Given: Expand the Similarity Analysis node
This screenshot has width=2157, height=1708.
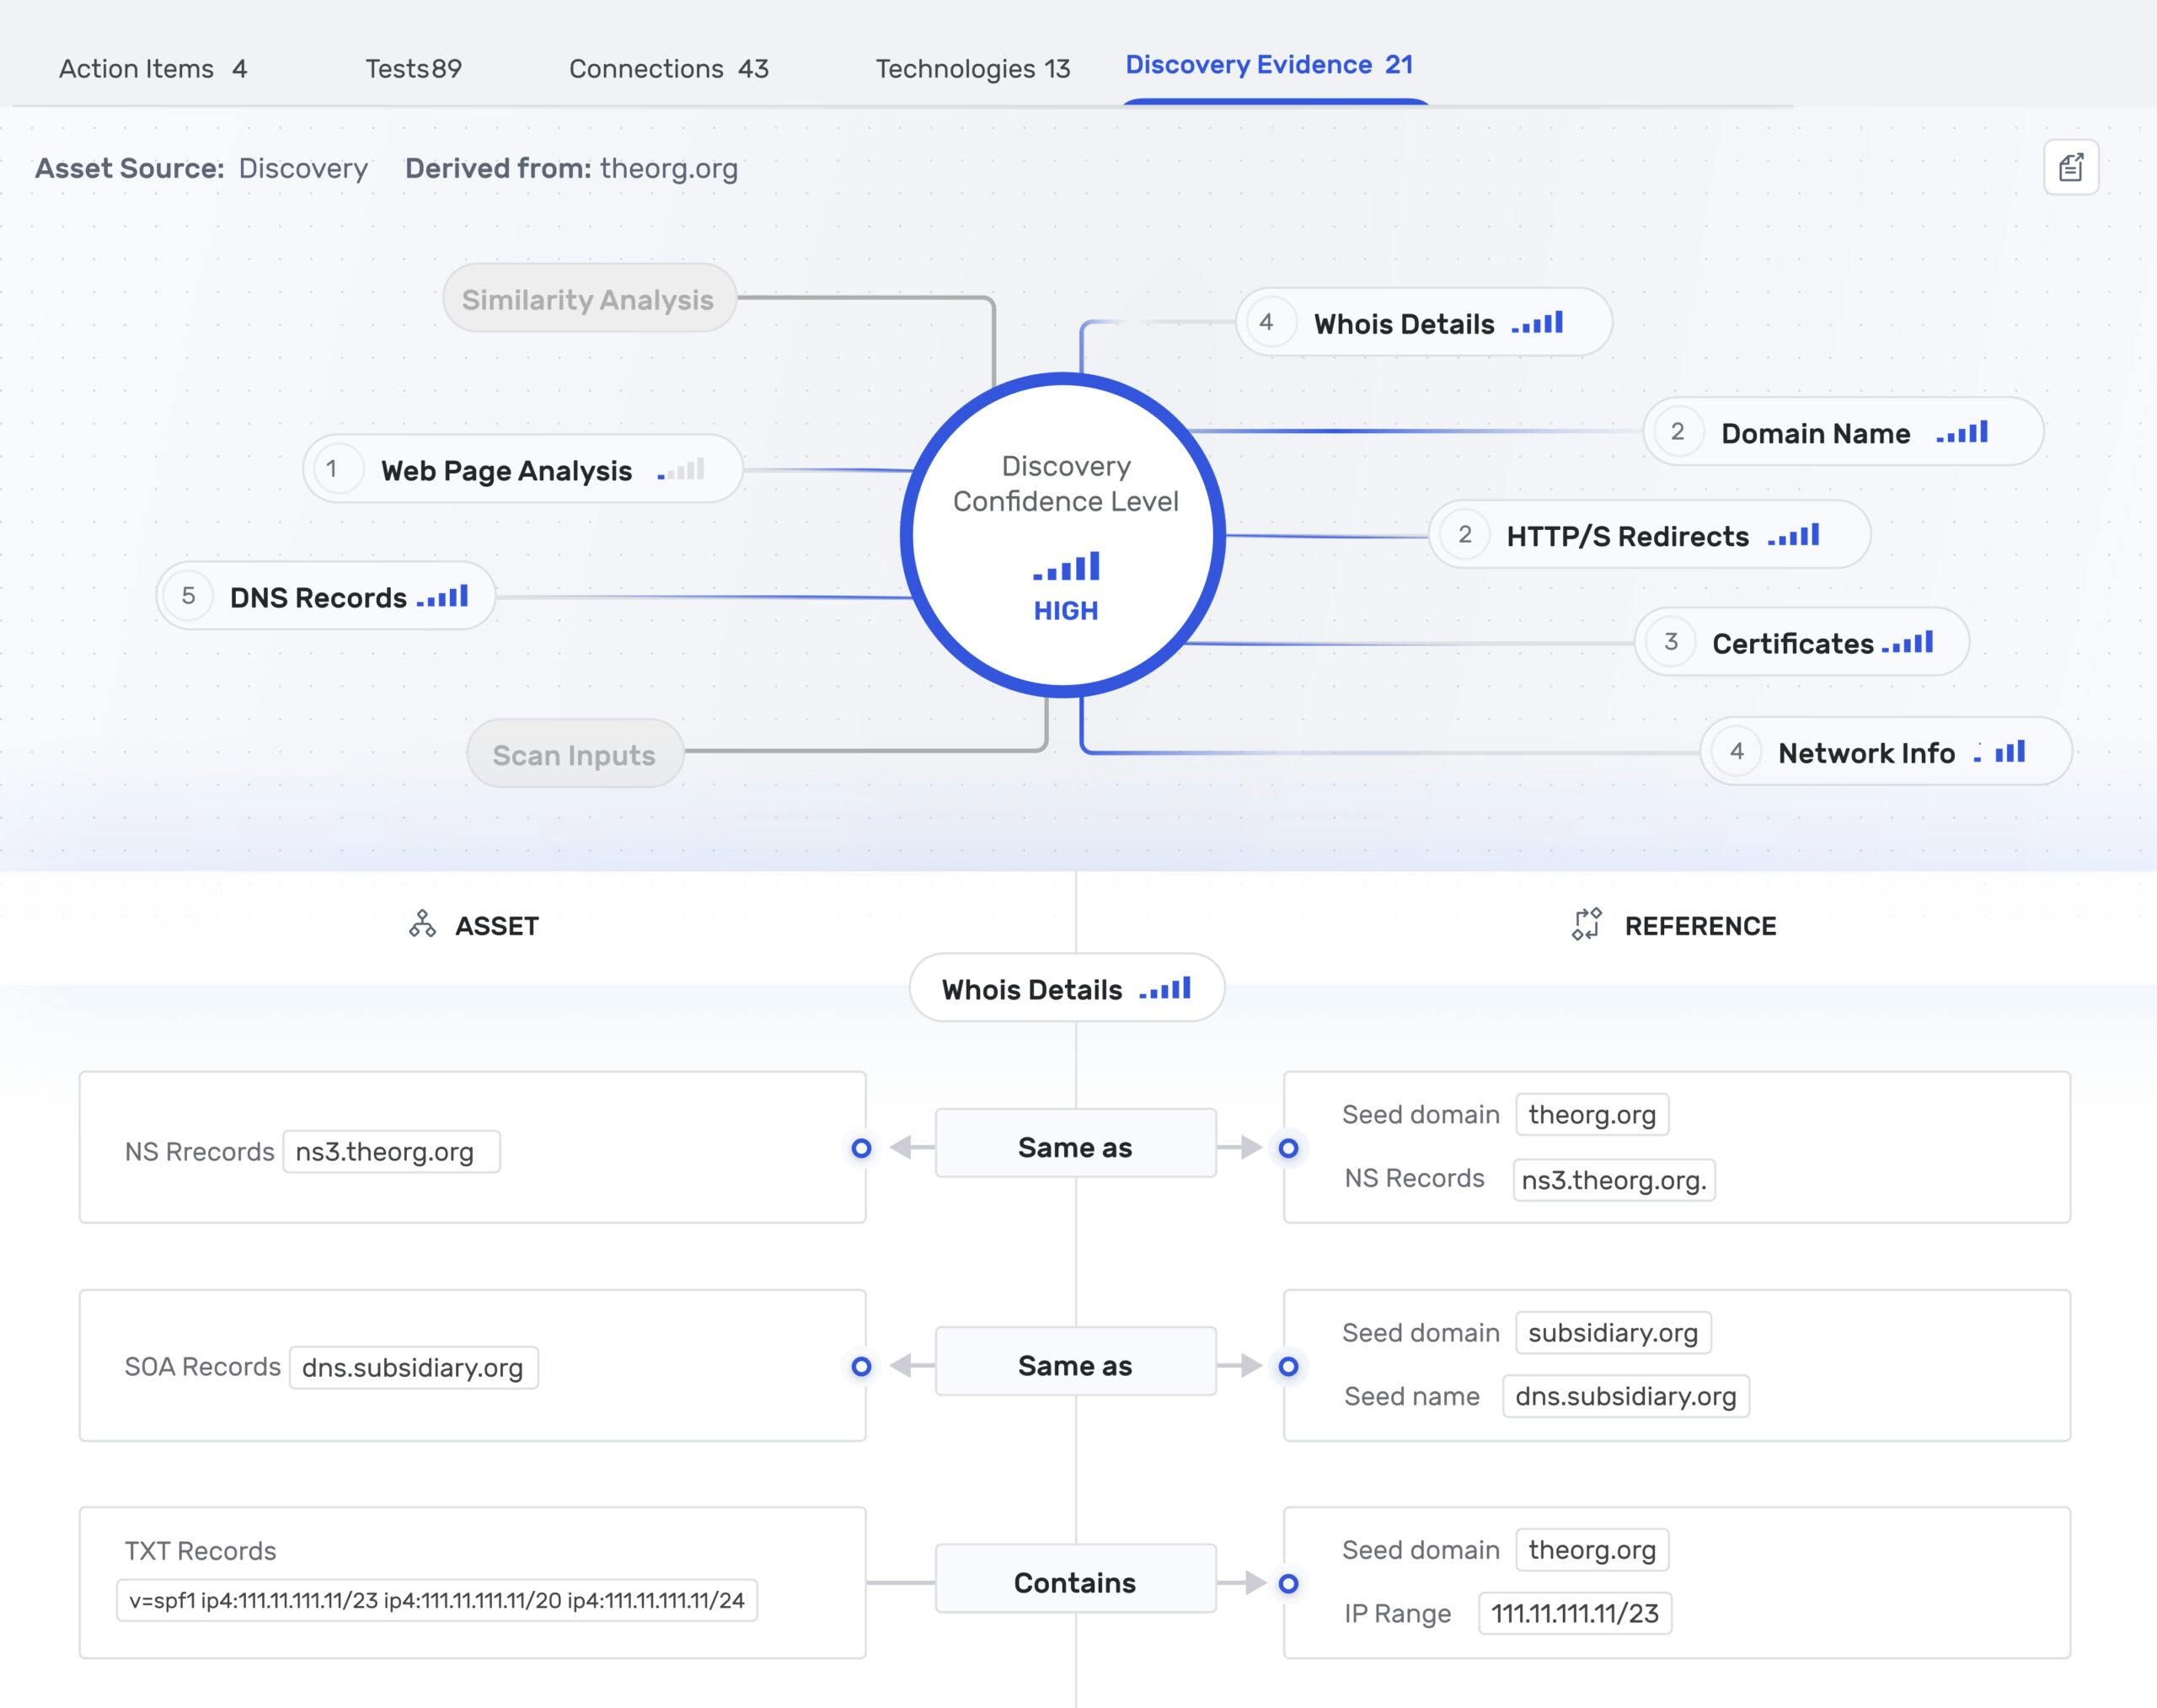Looking at the screenshot, I should 588,297.
